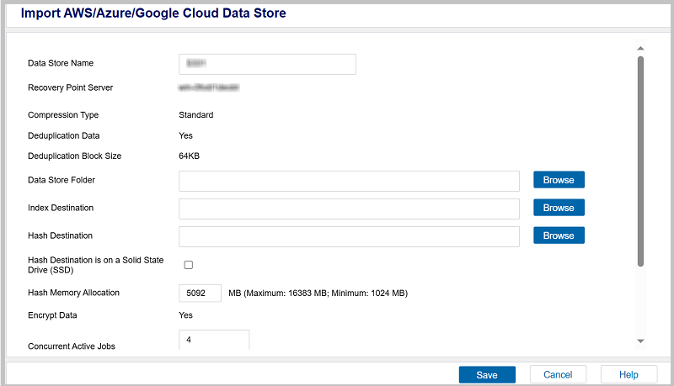Image resolution: width=674 pixels, height=386 pixels.
Task: Enable Hash Destination on SSD checkbox
Action: point(188,265)
